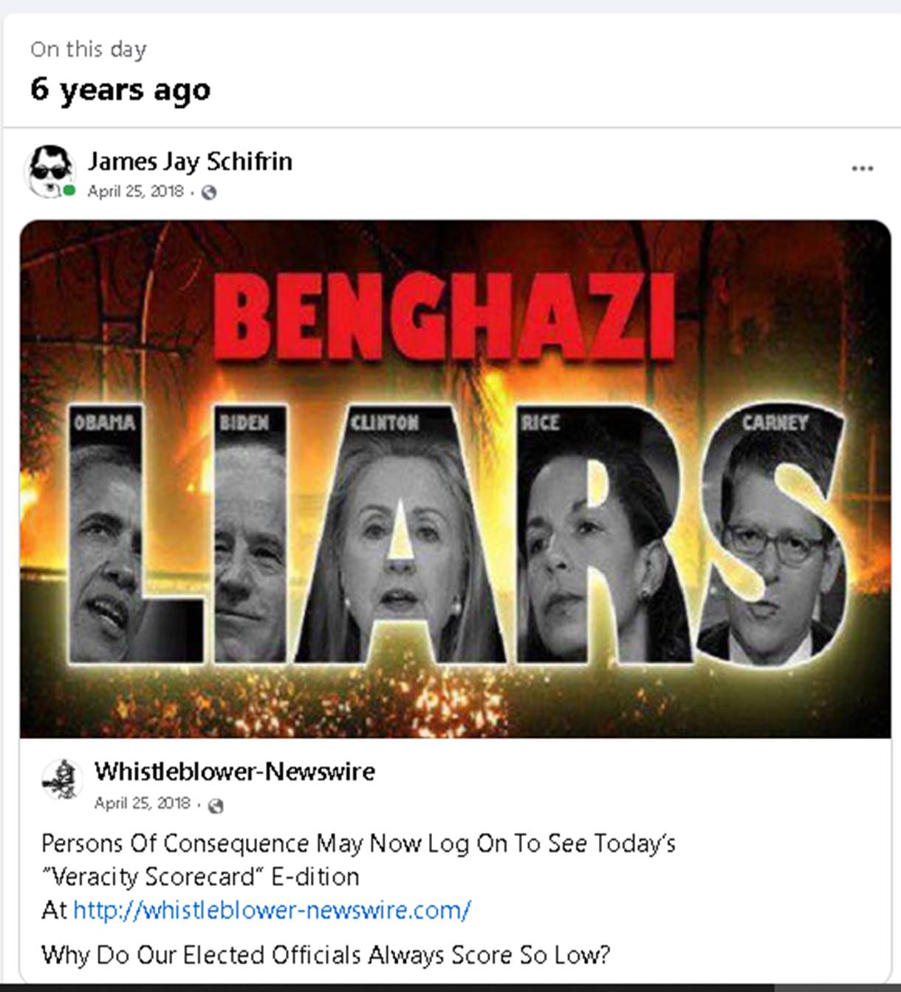Click the April 25, 2018 timestamp under James Jay Schifrin
Viewport: 901px width, 992px height.
click(x=135, y=191)
